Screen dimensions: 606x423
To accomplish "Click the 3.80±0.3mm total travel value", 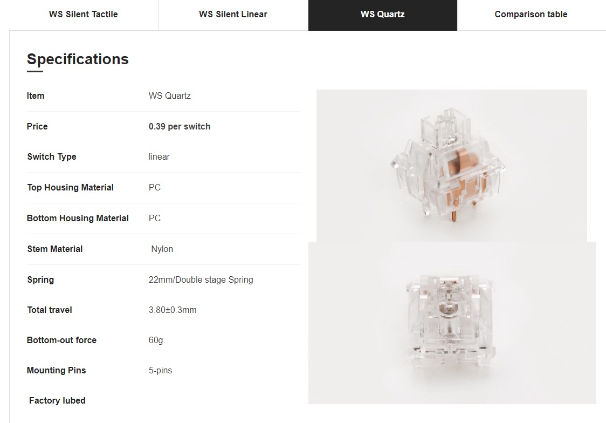I will pyautogui.click(x=173, y=310).
